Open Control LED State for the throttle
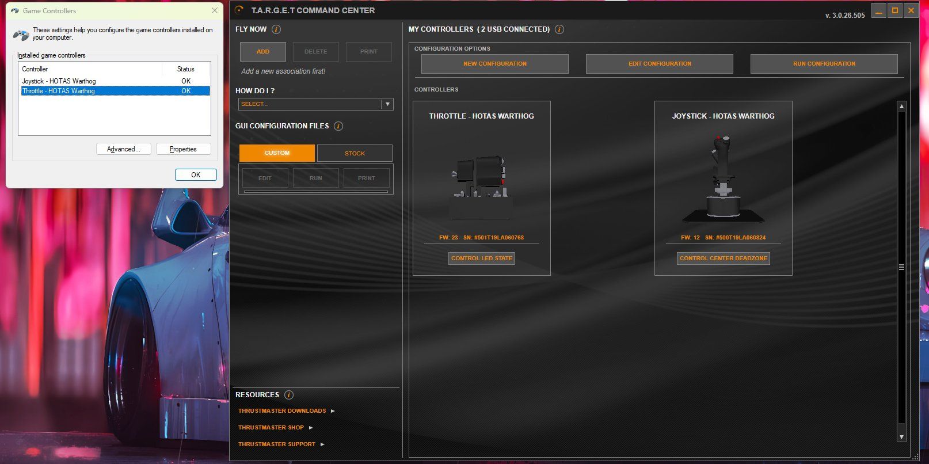This screenshot has height=464, width=929. click(x=482, y=258)
